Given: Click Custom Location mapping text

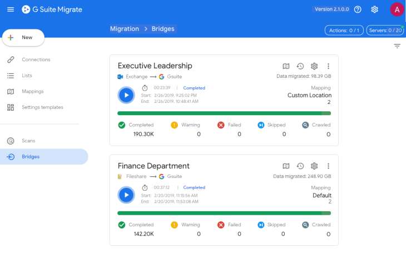Looking at the screenshot, I should pyautogui.click(x=309, y=95).
